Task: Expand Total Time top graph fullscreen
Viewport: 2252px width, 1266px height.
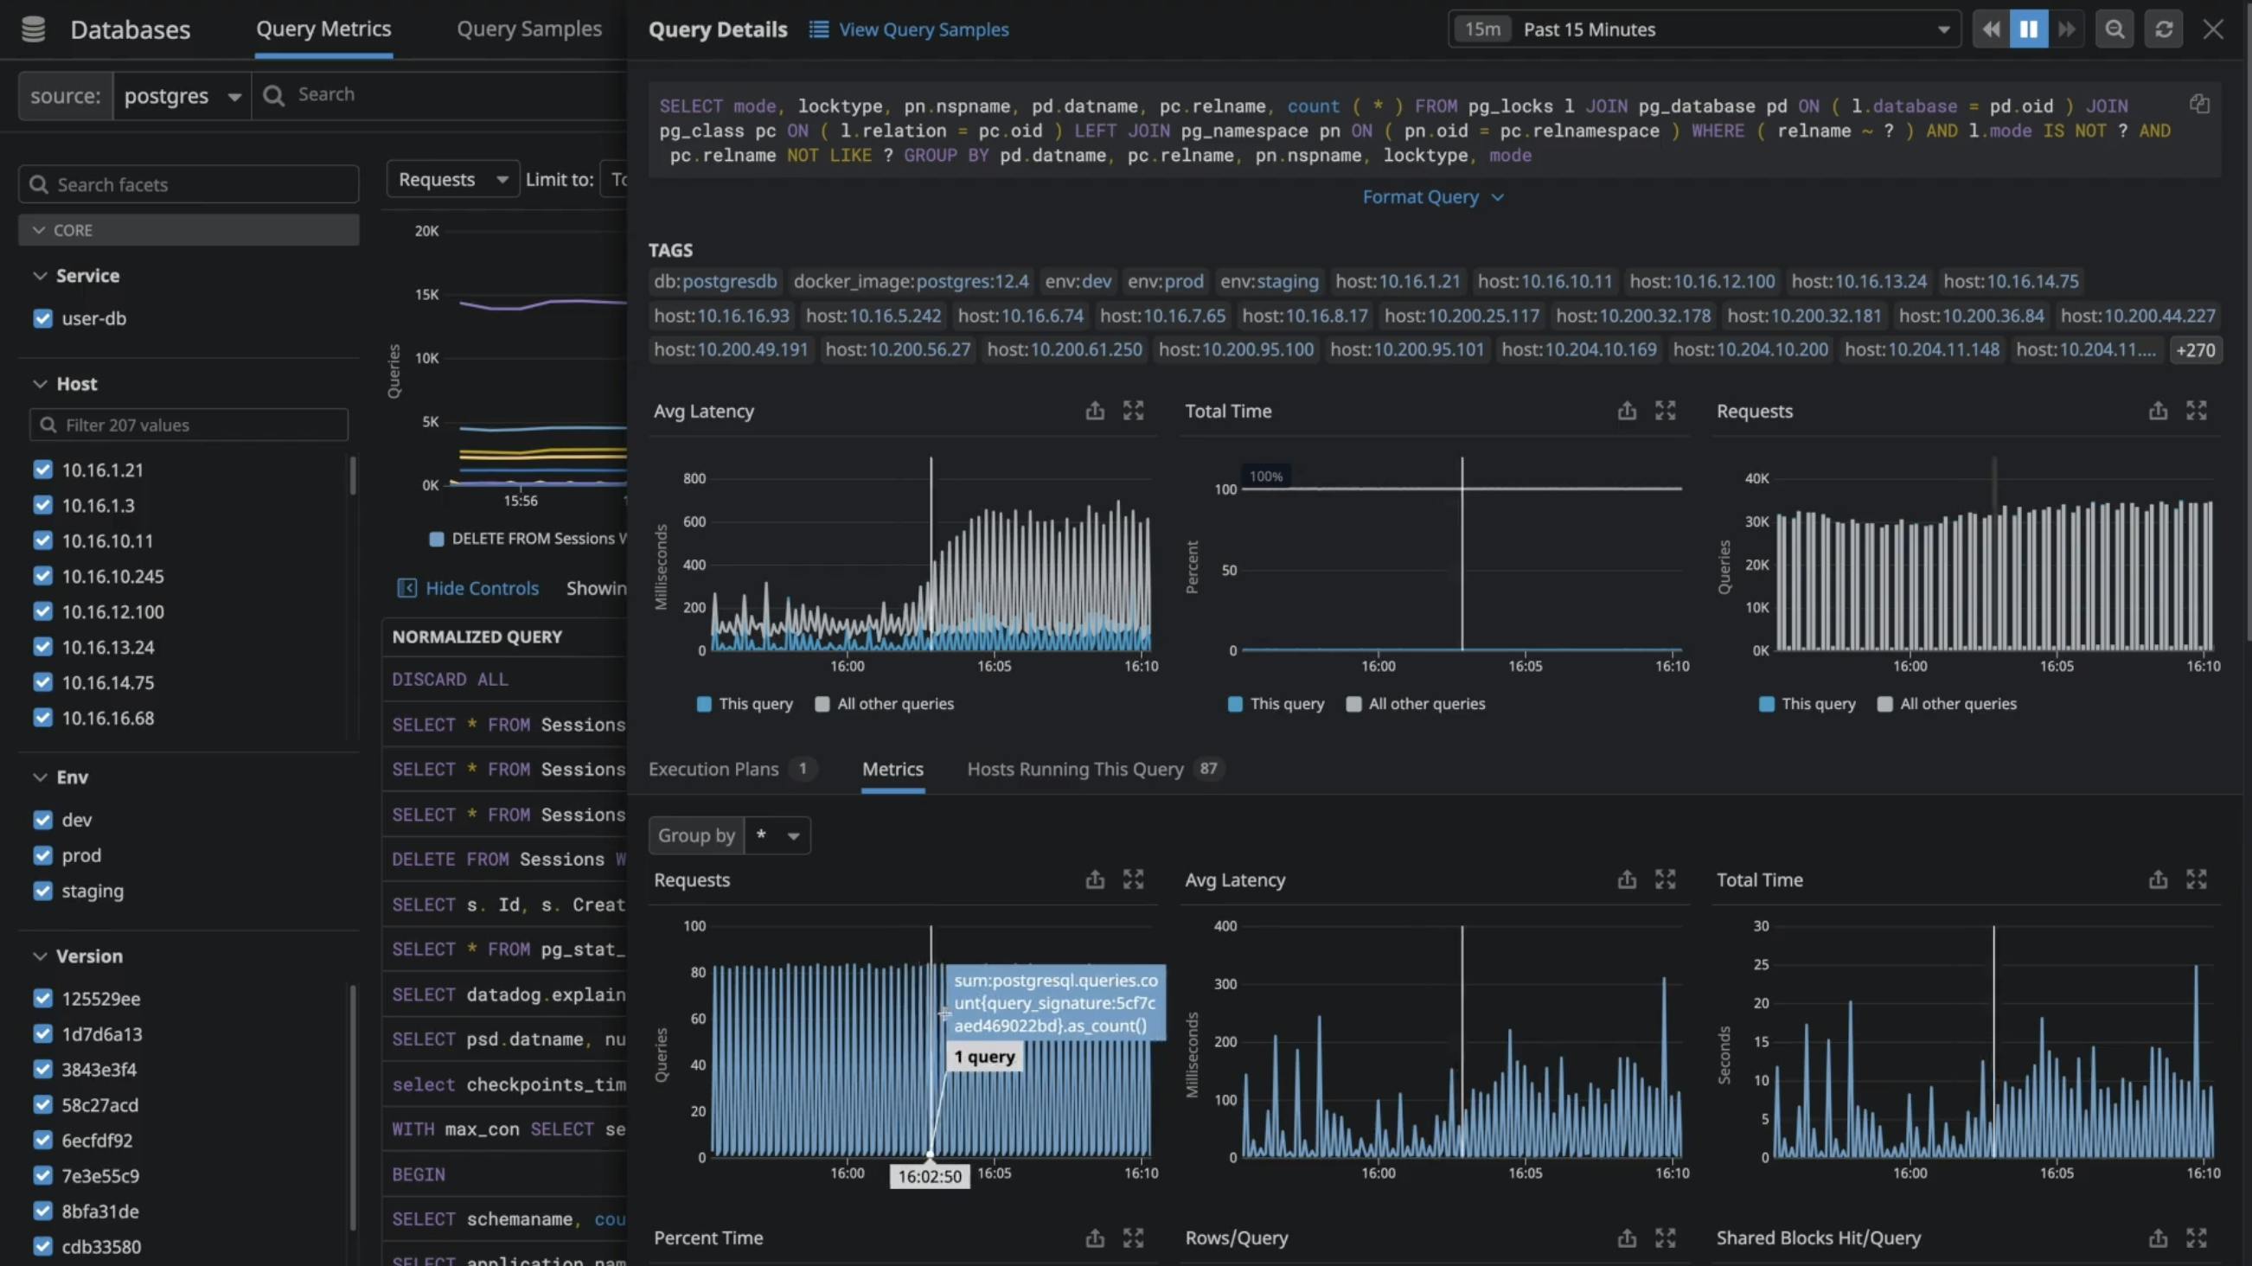Action: (1665, 411)
